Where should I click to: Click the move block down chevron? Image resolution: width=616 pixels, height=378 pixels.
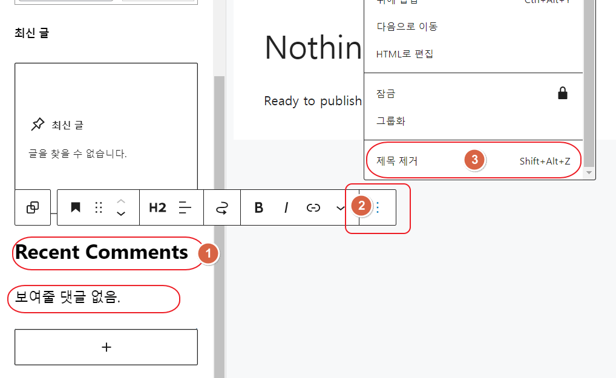tap(120, 213)
